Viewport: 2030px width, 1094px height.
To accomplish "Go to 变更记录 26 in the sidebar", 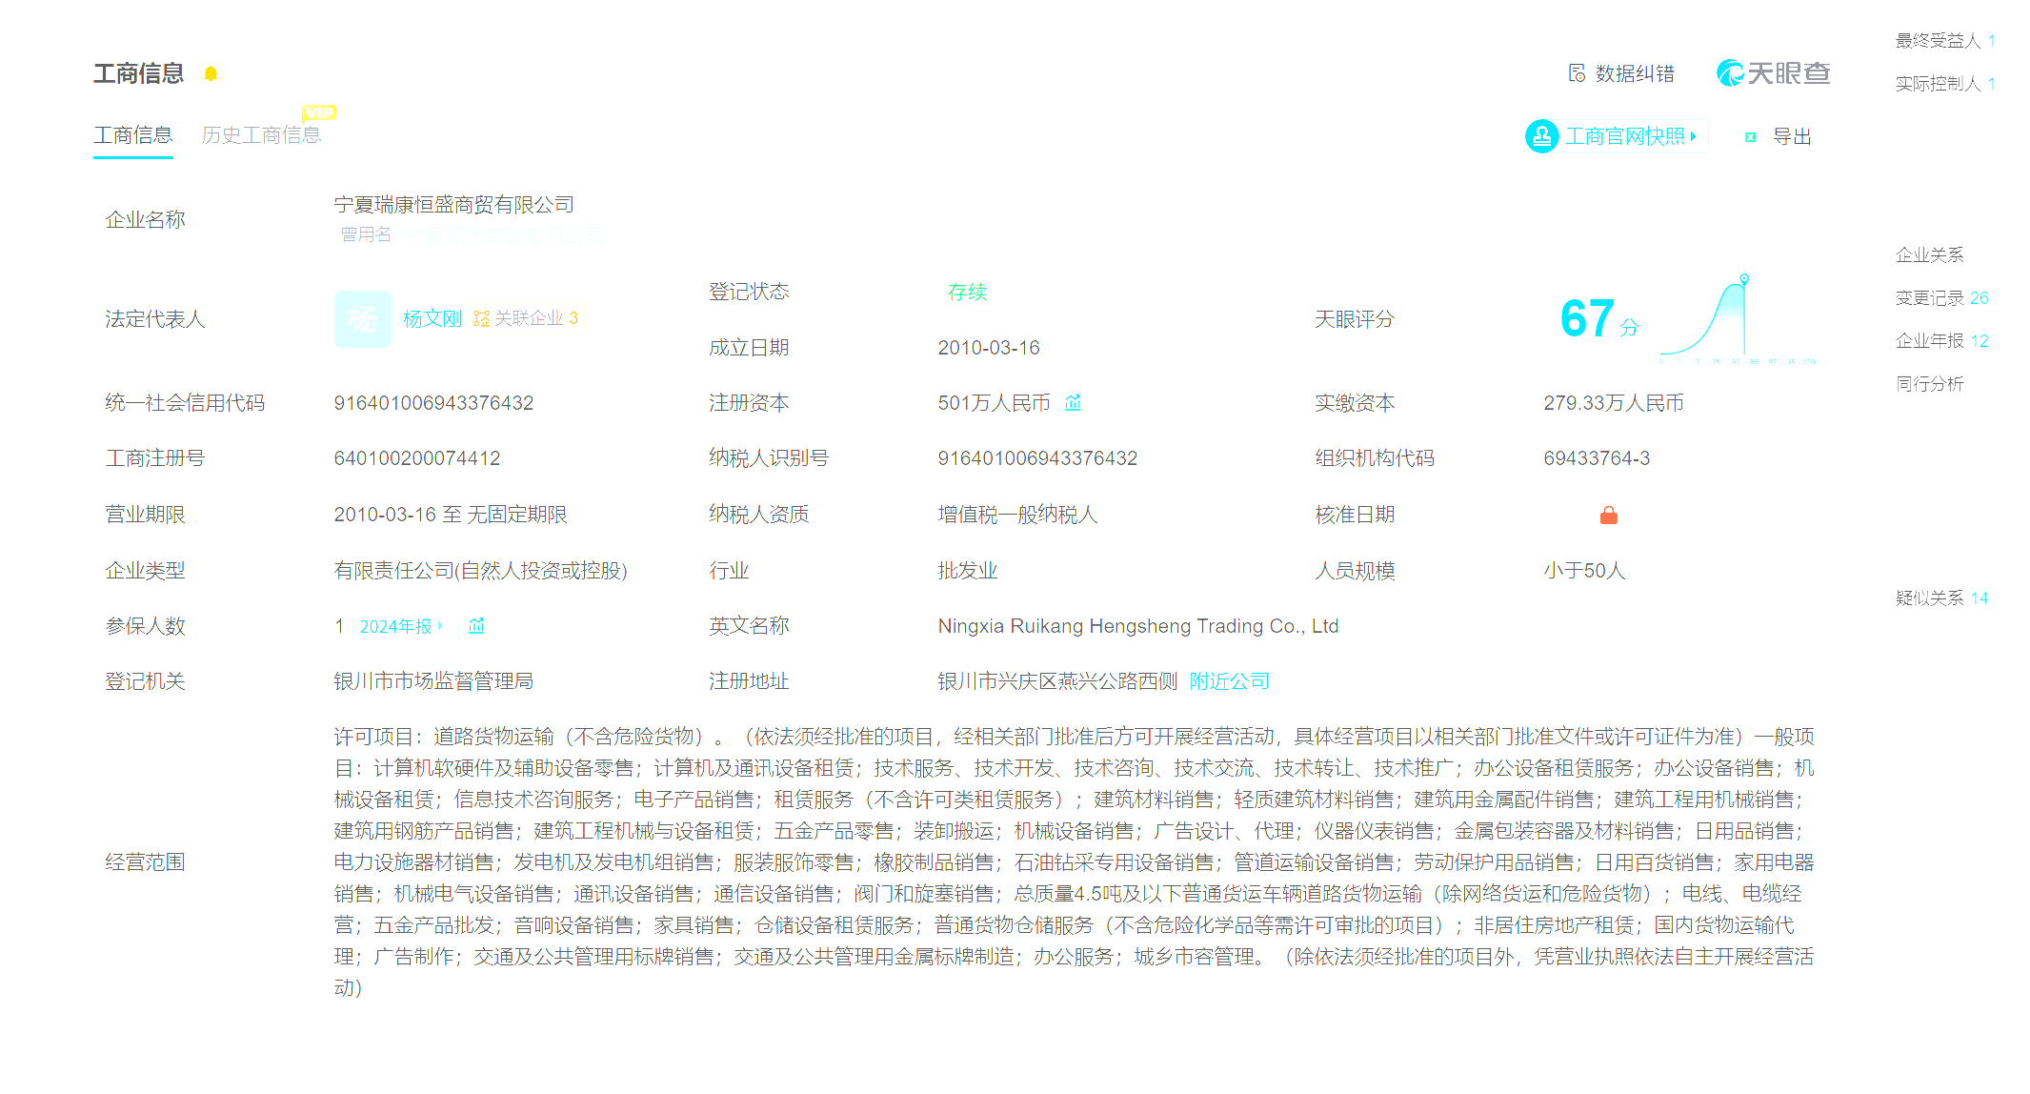I will 1940,298.
